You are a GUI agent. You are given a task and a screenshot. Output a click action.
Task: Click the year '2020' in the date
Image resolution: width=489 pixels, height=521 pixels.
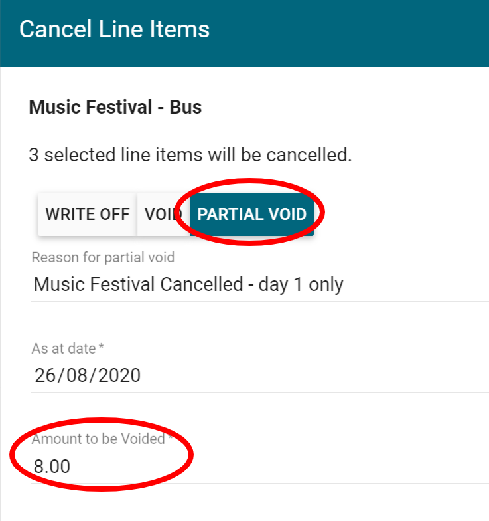point(120,375)
